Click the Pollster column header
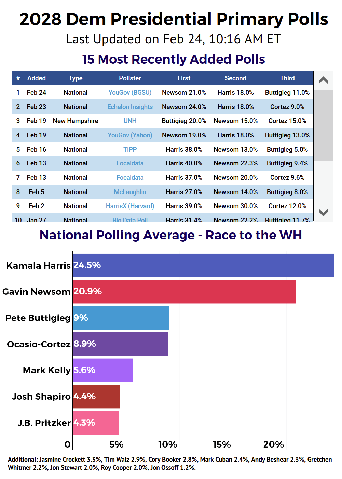The width and height of the screenshot is (342, 479). pyautogui.click(x=130, y=78)
